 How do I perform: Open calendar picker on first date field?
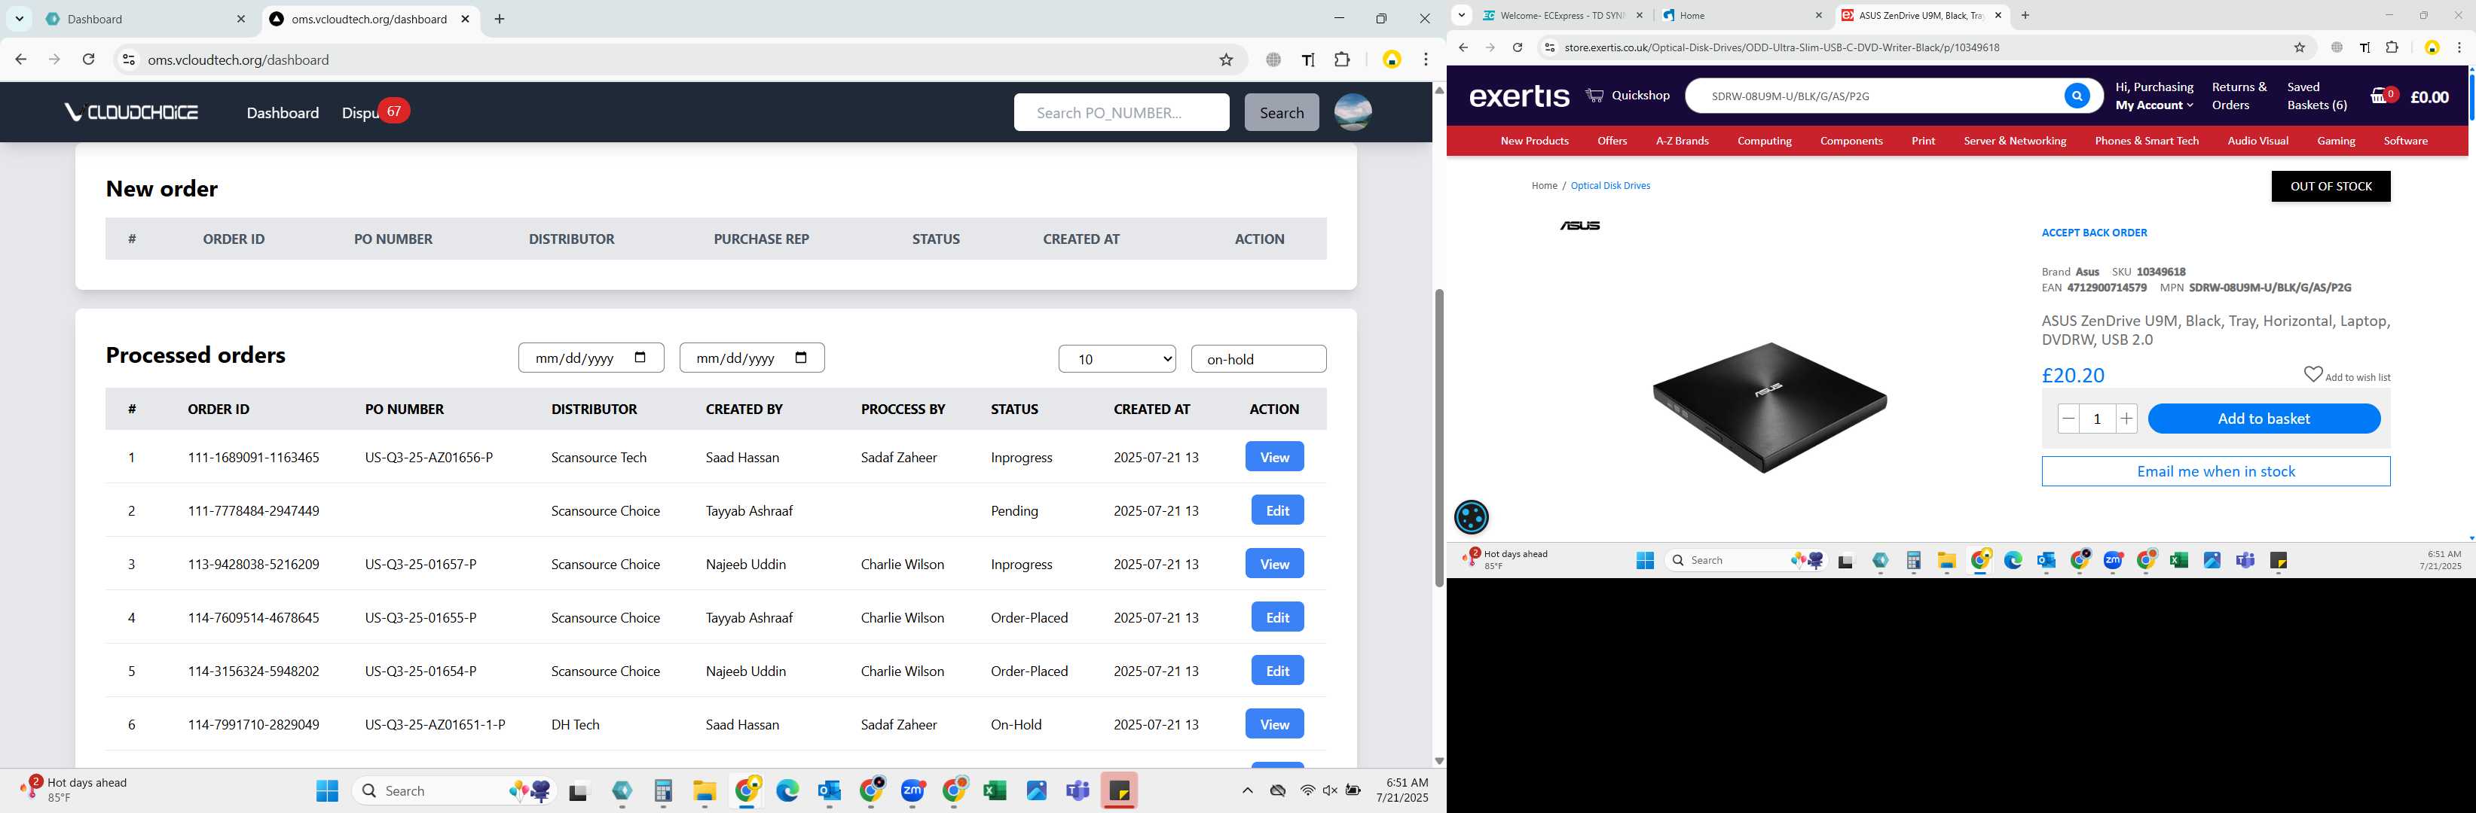coord(640,357)
